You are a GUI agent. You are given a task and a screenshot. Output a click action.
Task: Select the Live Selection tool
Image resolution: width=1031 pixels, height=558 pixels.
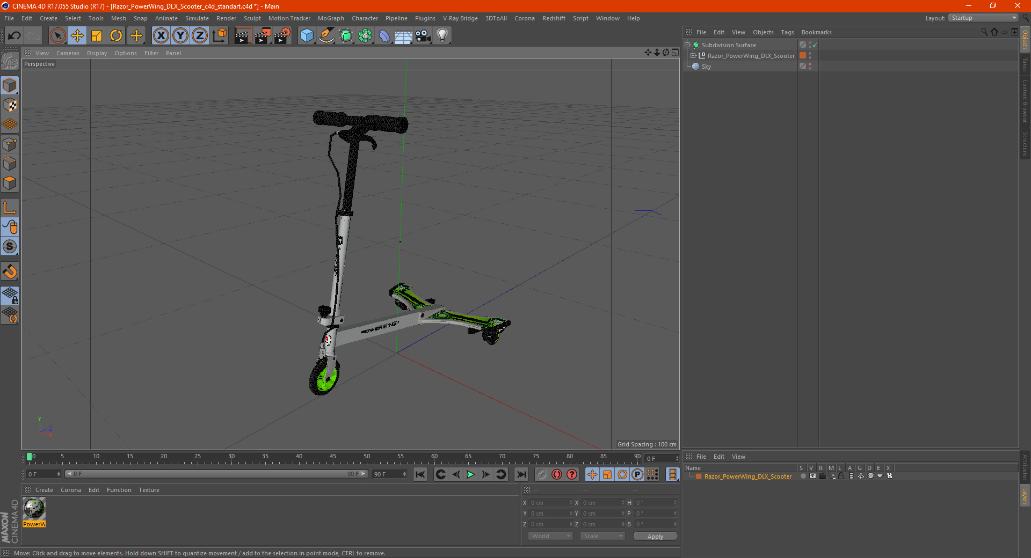point(57,36)
